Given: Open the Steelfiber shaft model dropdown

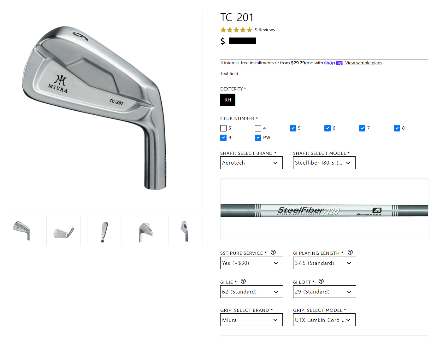Looking at the screenshot, I should click(x=324, y=163).
